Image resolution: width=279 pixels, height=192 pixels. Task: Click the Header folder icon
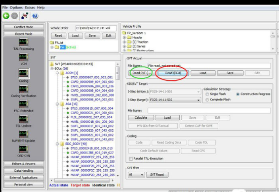coord(129,37)
